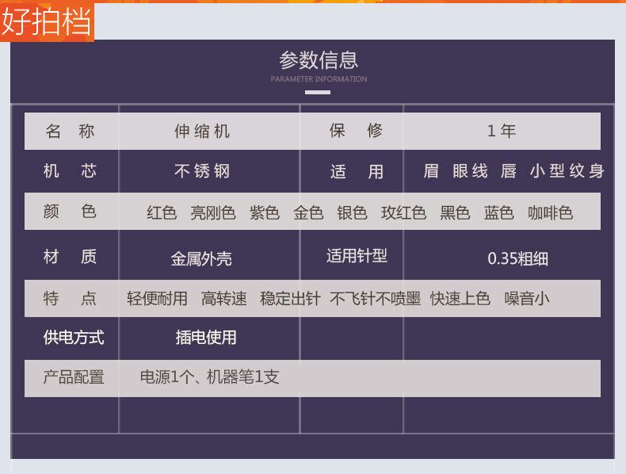626x474 pixels.
Task: Click the 金色 color option text
Action: click(x=308, y=212)
